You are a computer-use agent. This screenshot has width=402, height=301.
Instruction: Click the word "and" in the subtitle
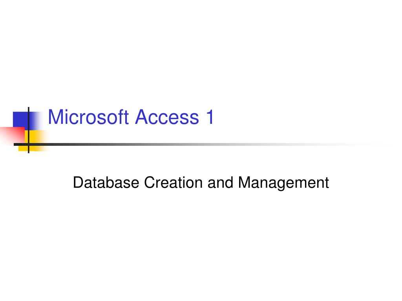(x=220, y=183)
